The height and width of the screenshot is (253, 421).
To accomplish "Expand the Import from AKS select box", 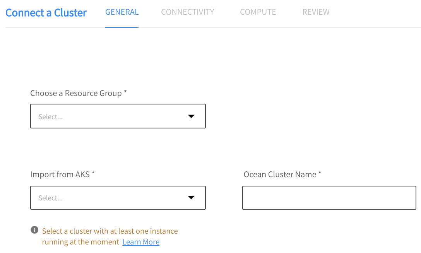I will pyautogui.click(x=118, y=198).
